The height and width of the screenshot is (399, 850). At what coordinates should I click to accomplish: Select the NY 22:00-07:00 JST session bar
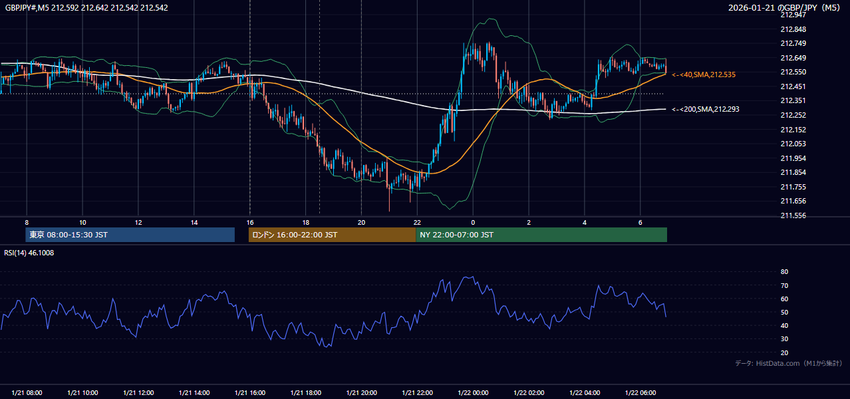pyautogui.click(x=541, y=235)
